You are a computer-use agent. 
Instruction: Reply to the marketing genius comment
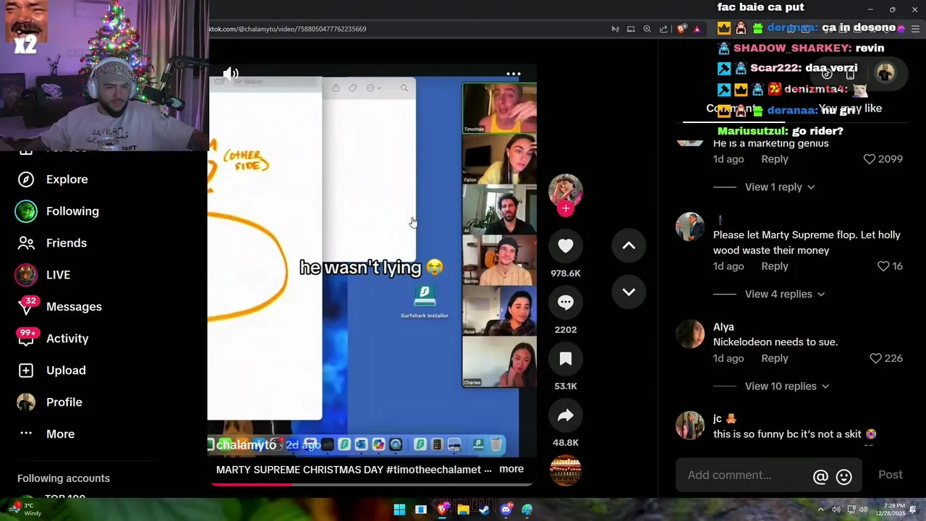(x=774, y=159)
